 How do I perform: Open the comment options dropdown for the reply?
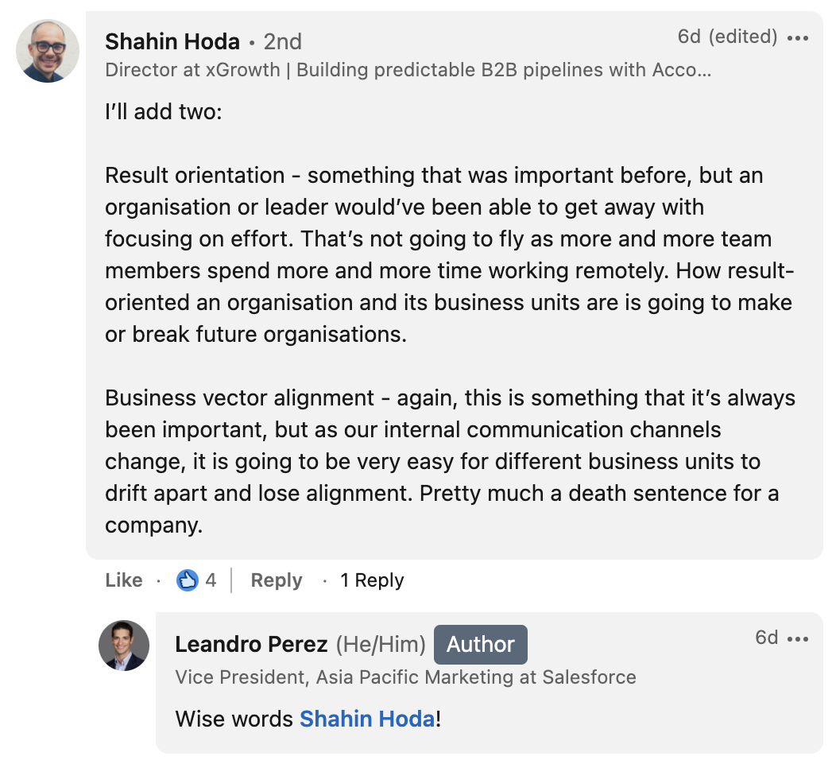pos(797,638)
